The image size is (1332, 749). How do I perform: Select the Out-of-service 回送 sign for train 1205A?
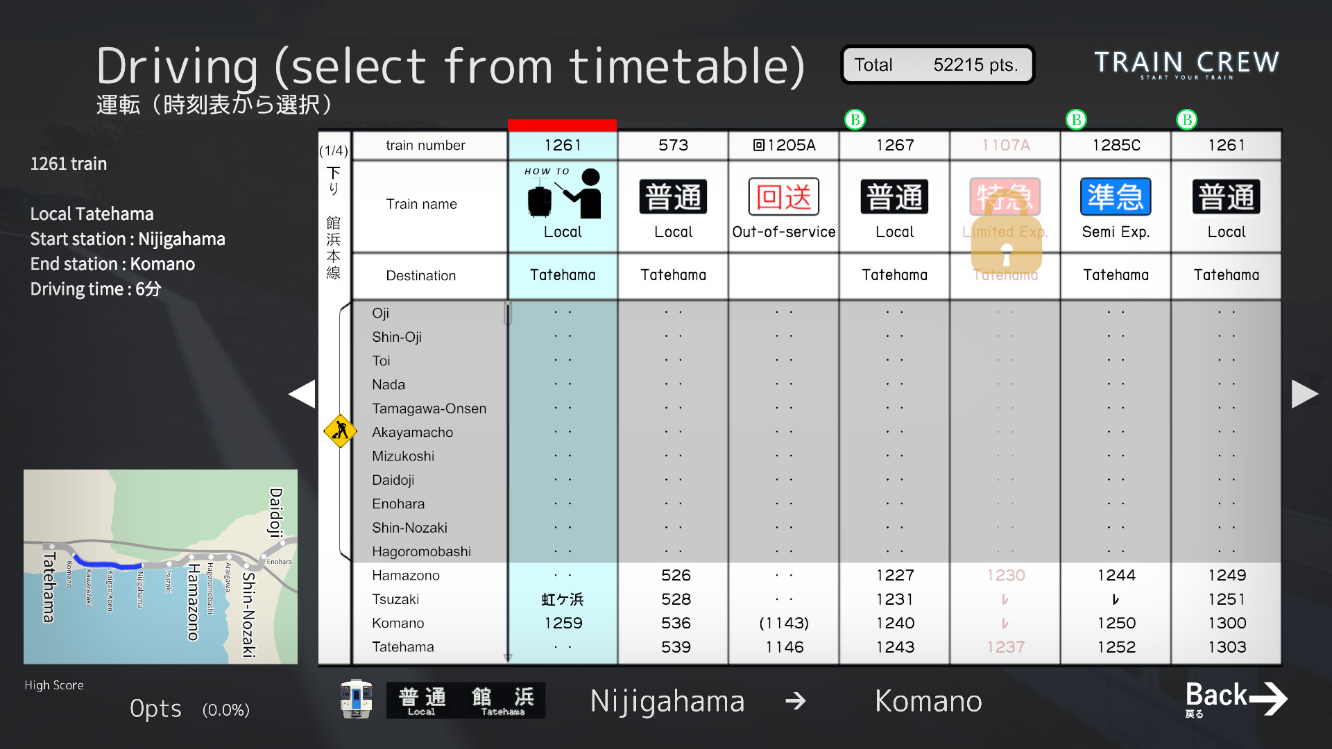pyautogui.click(x=783, y=197)
